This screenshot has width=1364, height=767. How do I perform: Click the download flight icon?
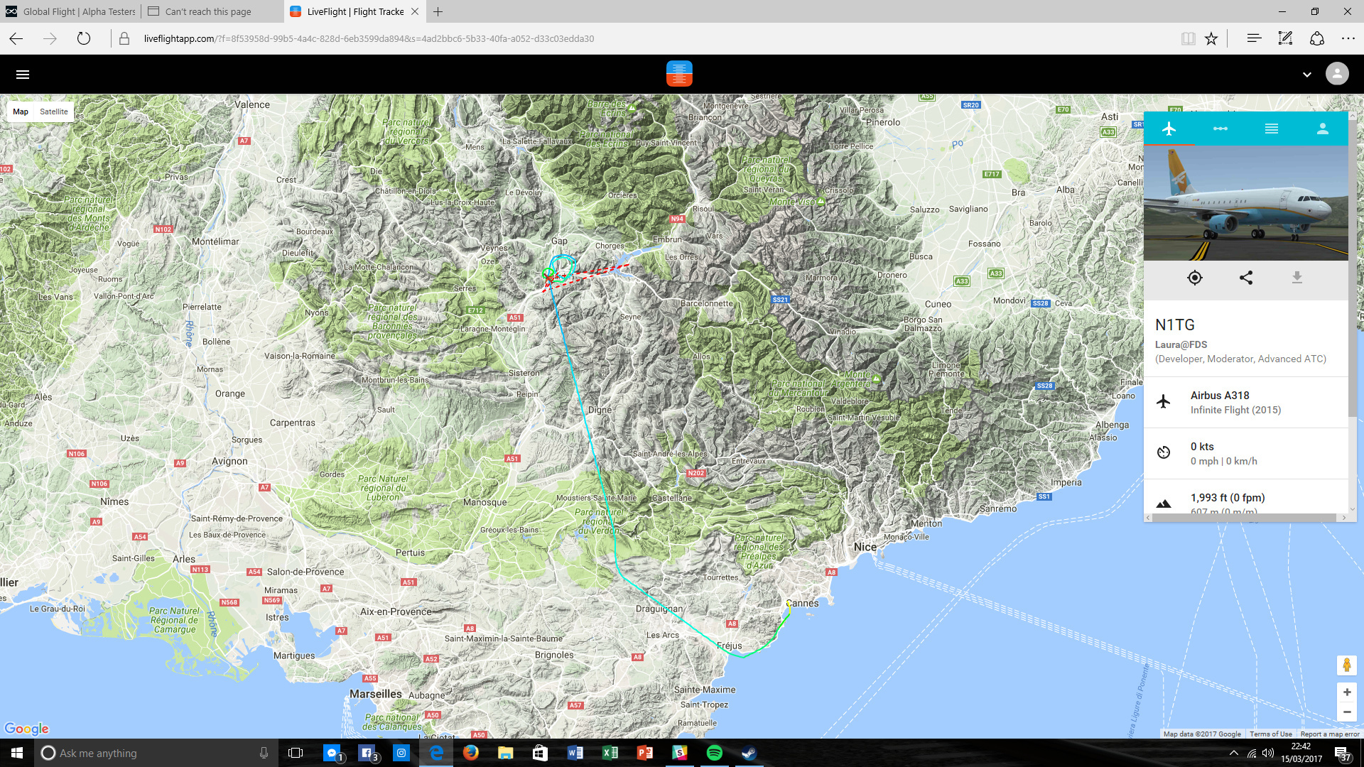pos(1297,278)
